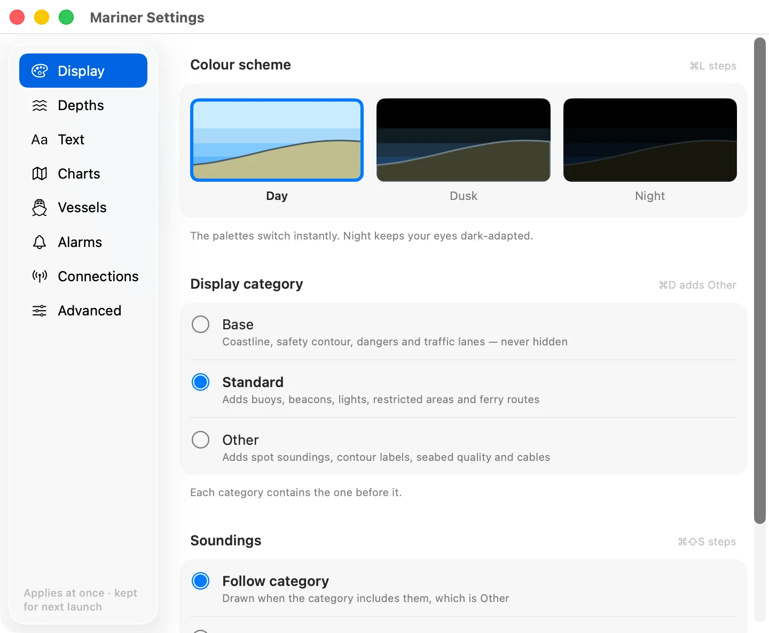Click the vertical scrollbar of the settings pane

tap(760, 281)
